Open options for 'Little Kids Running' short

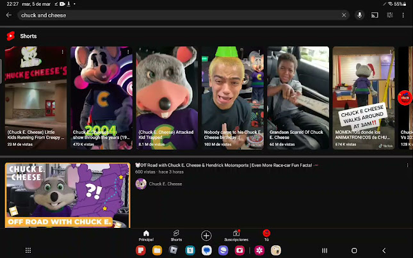(62, 52)
